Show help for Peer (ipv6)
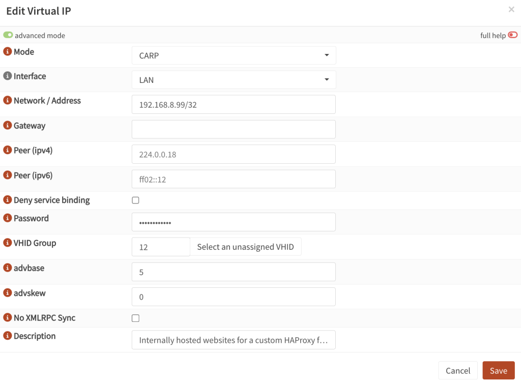Image resolution: width=521 pixels, height=385 pixels. click(x=7, y=175)
